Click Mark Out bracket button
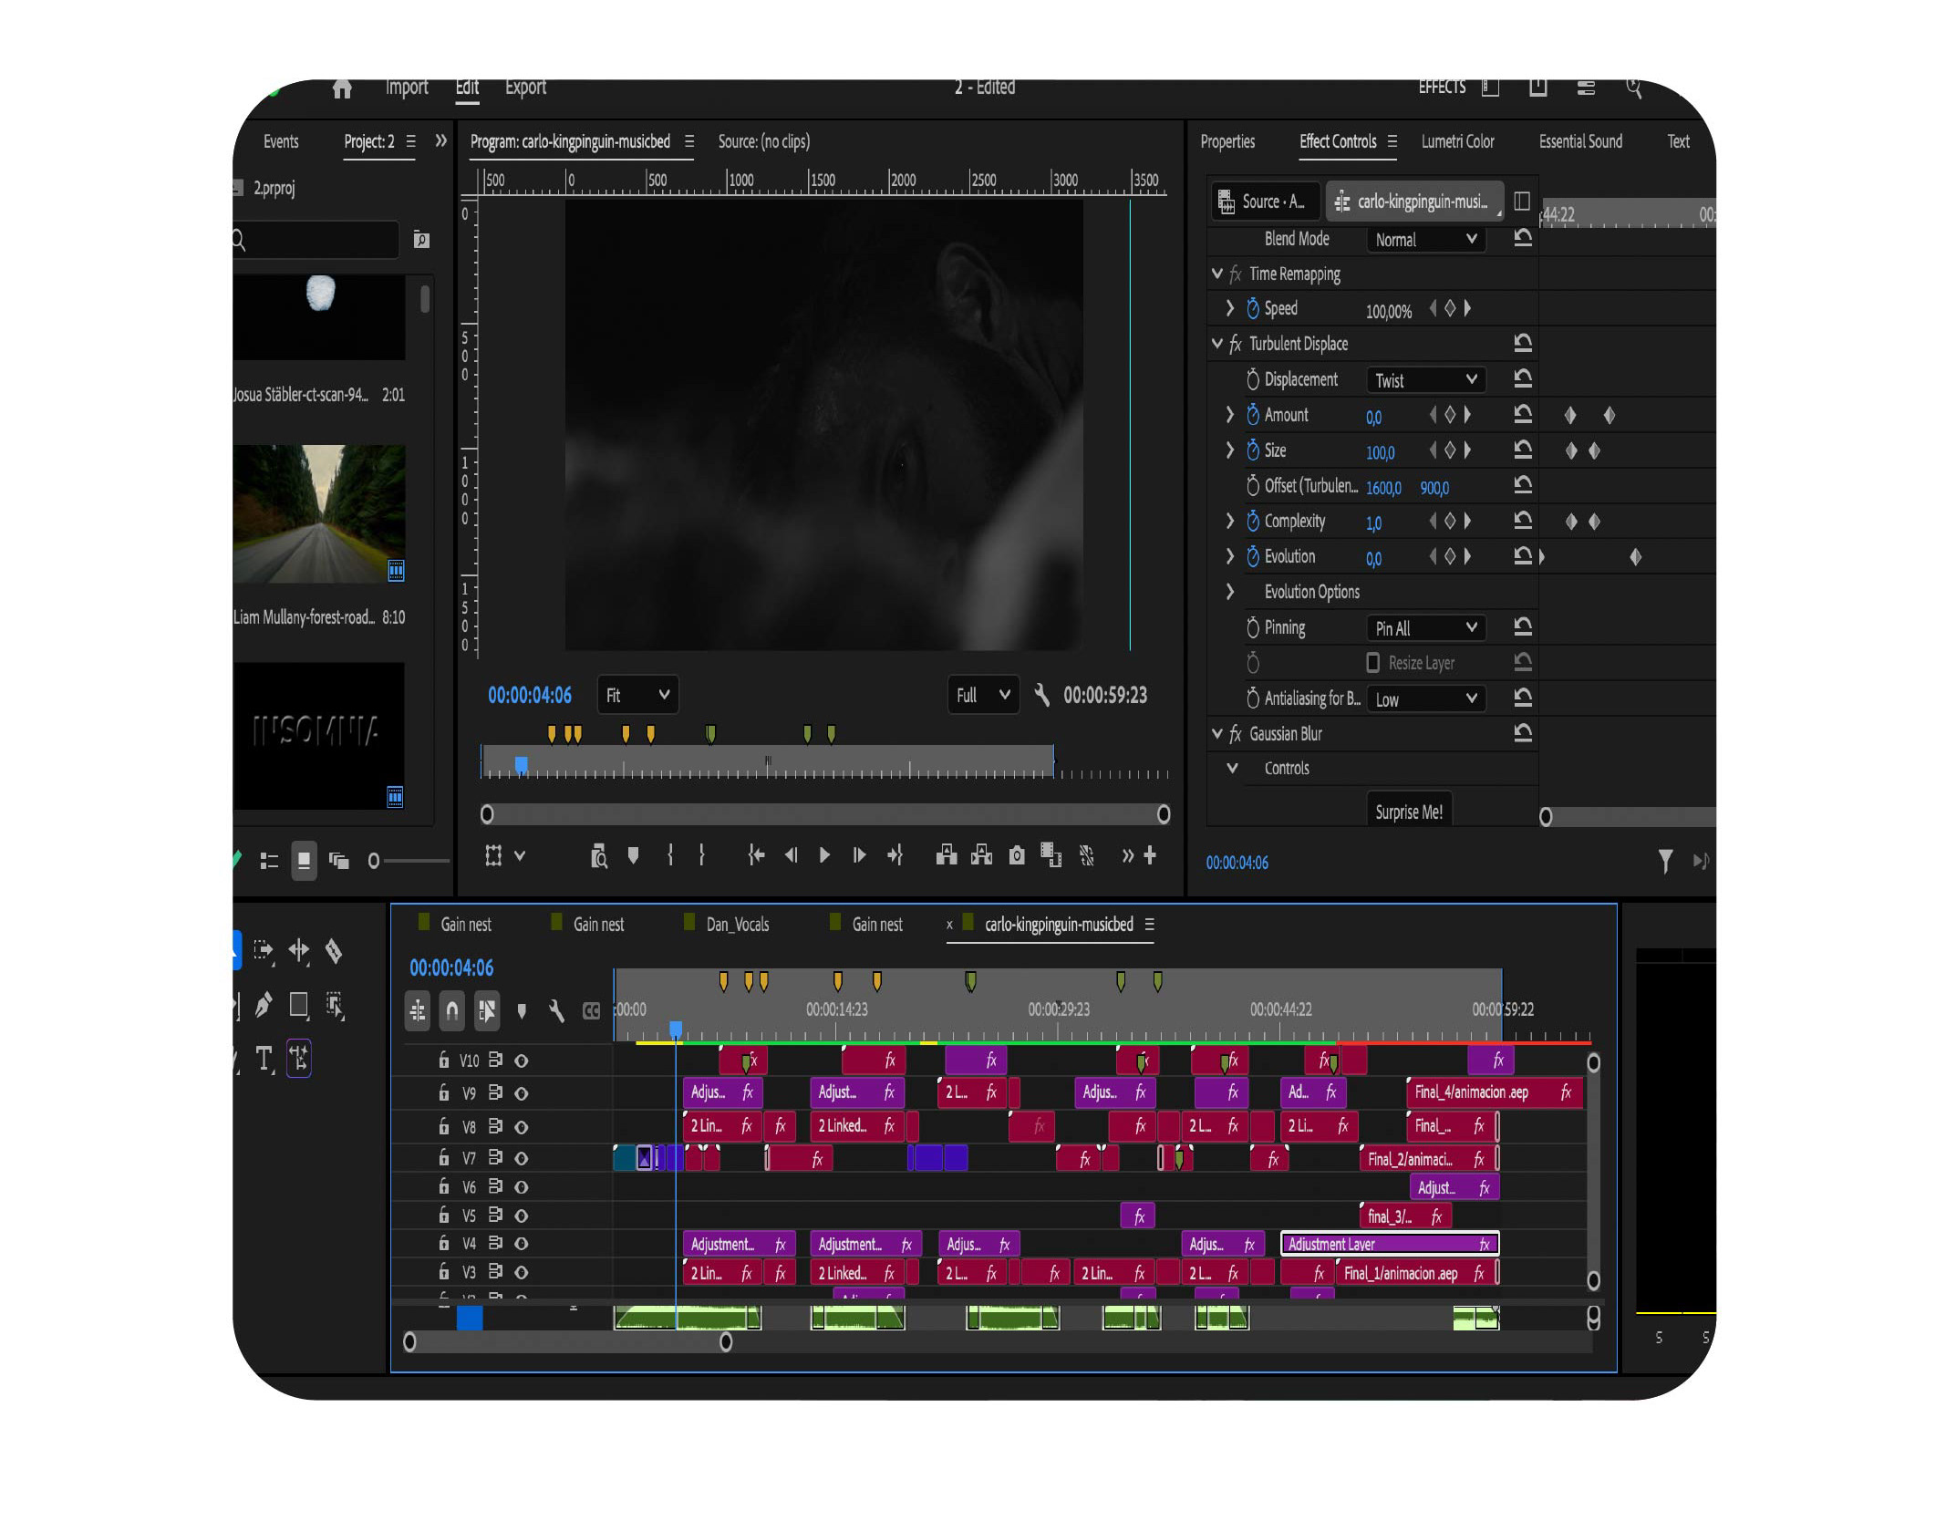This screenshot has height=1521, width=1946. point(701,855)
